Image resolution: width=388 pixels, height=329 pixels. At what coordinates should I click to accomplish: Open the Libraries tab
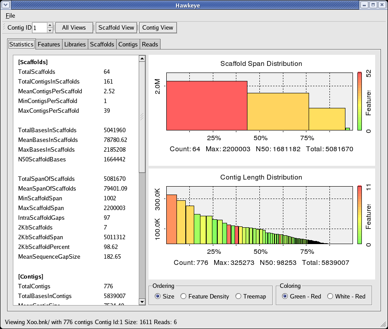pyautogui.click(x=75, y=44)
